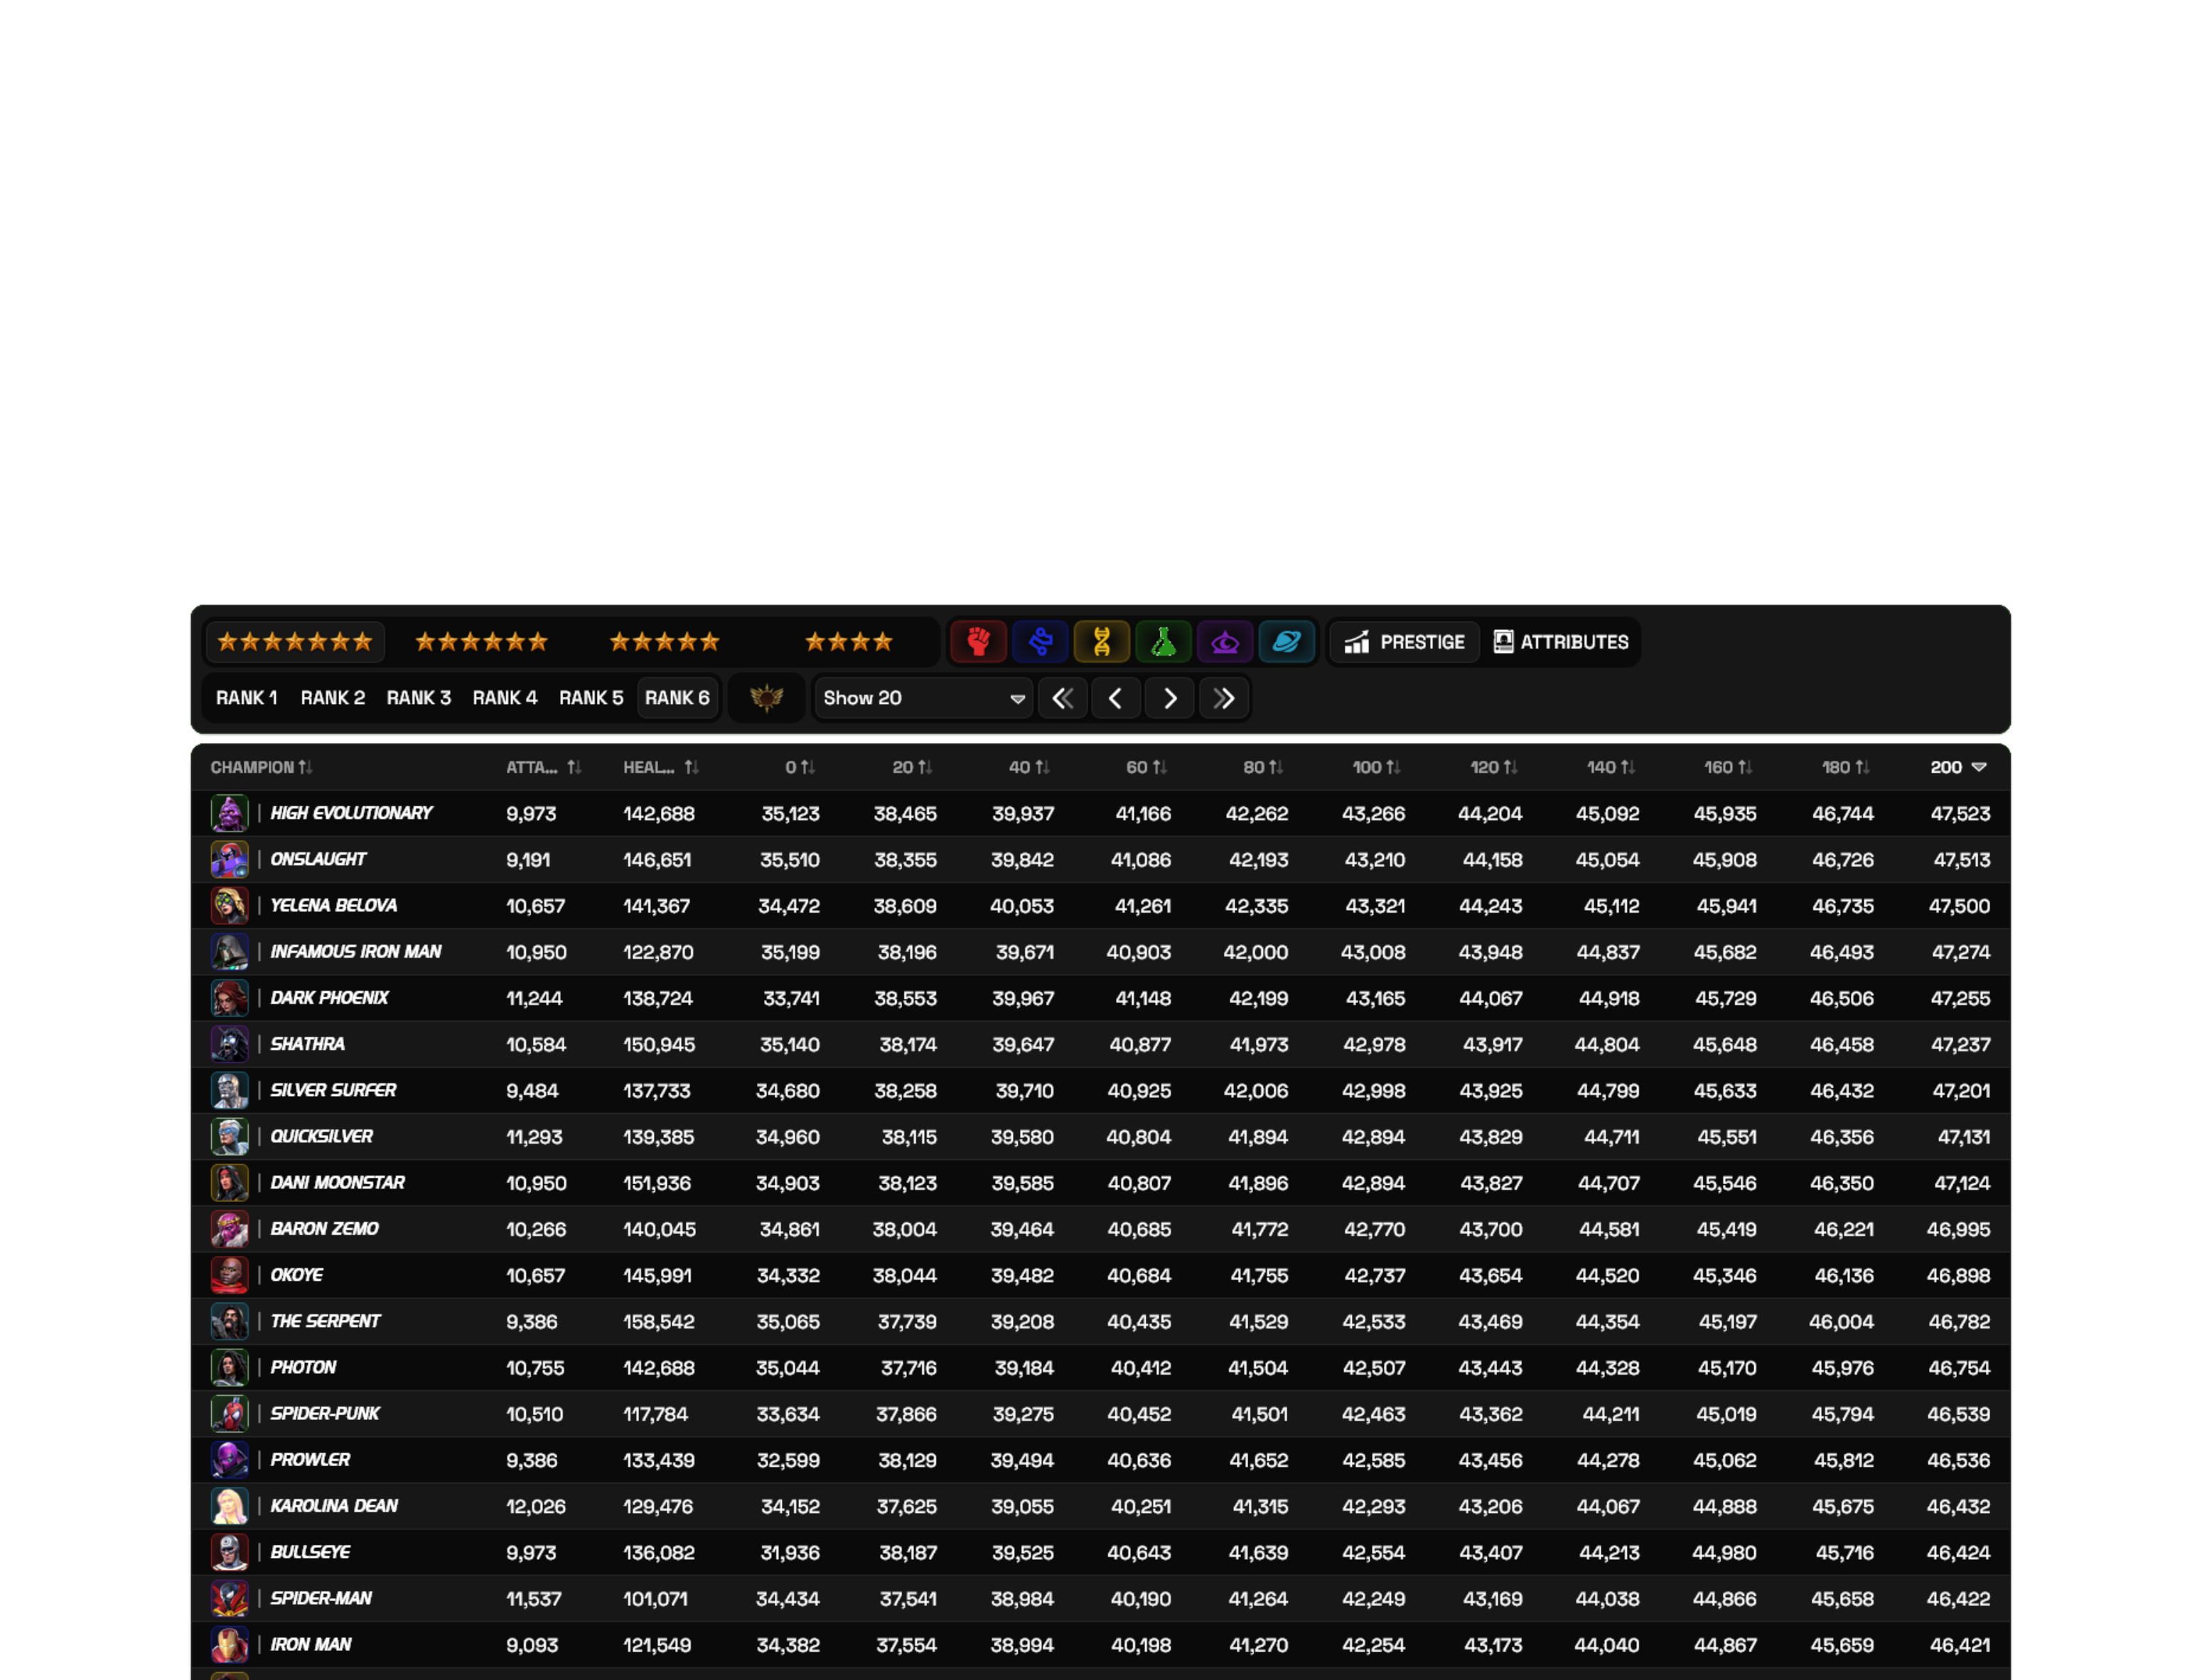Choose the four-star rarity option
2202x1680 pixels.
tap(849, 642)
